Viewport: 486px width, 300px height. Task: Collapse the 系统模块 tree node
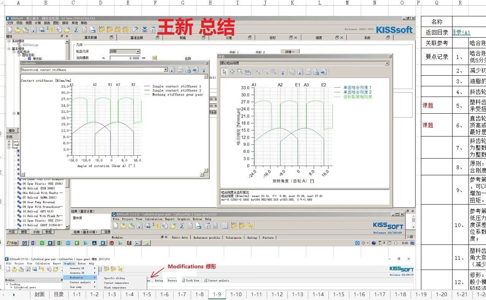[x=10, y=41]
